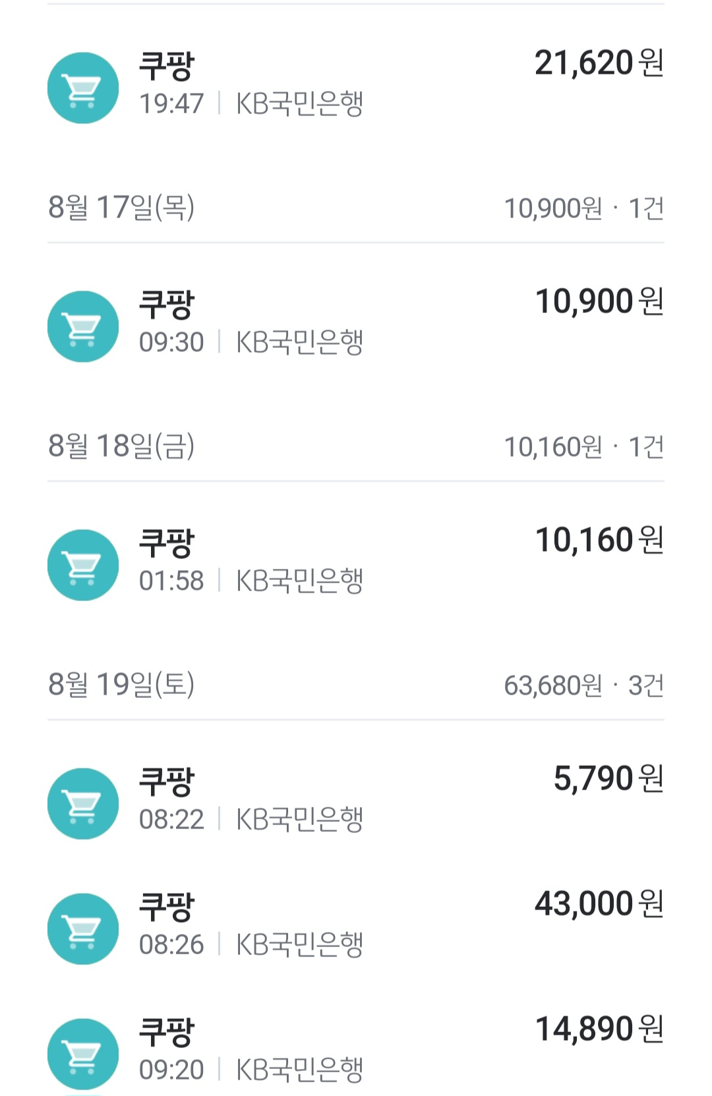Tap KB국민은행 label on the 19:47 entry
The width and height of the screenshot is (712, 1096).
click(x=299, y=104)
